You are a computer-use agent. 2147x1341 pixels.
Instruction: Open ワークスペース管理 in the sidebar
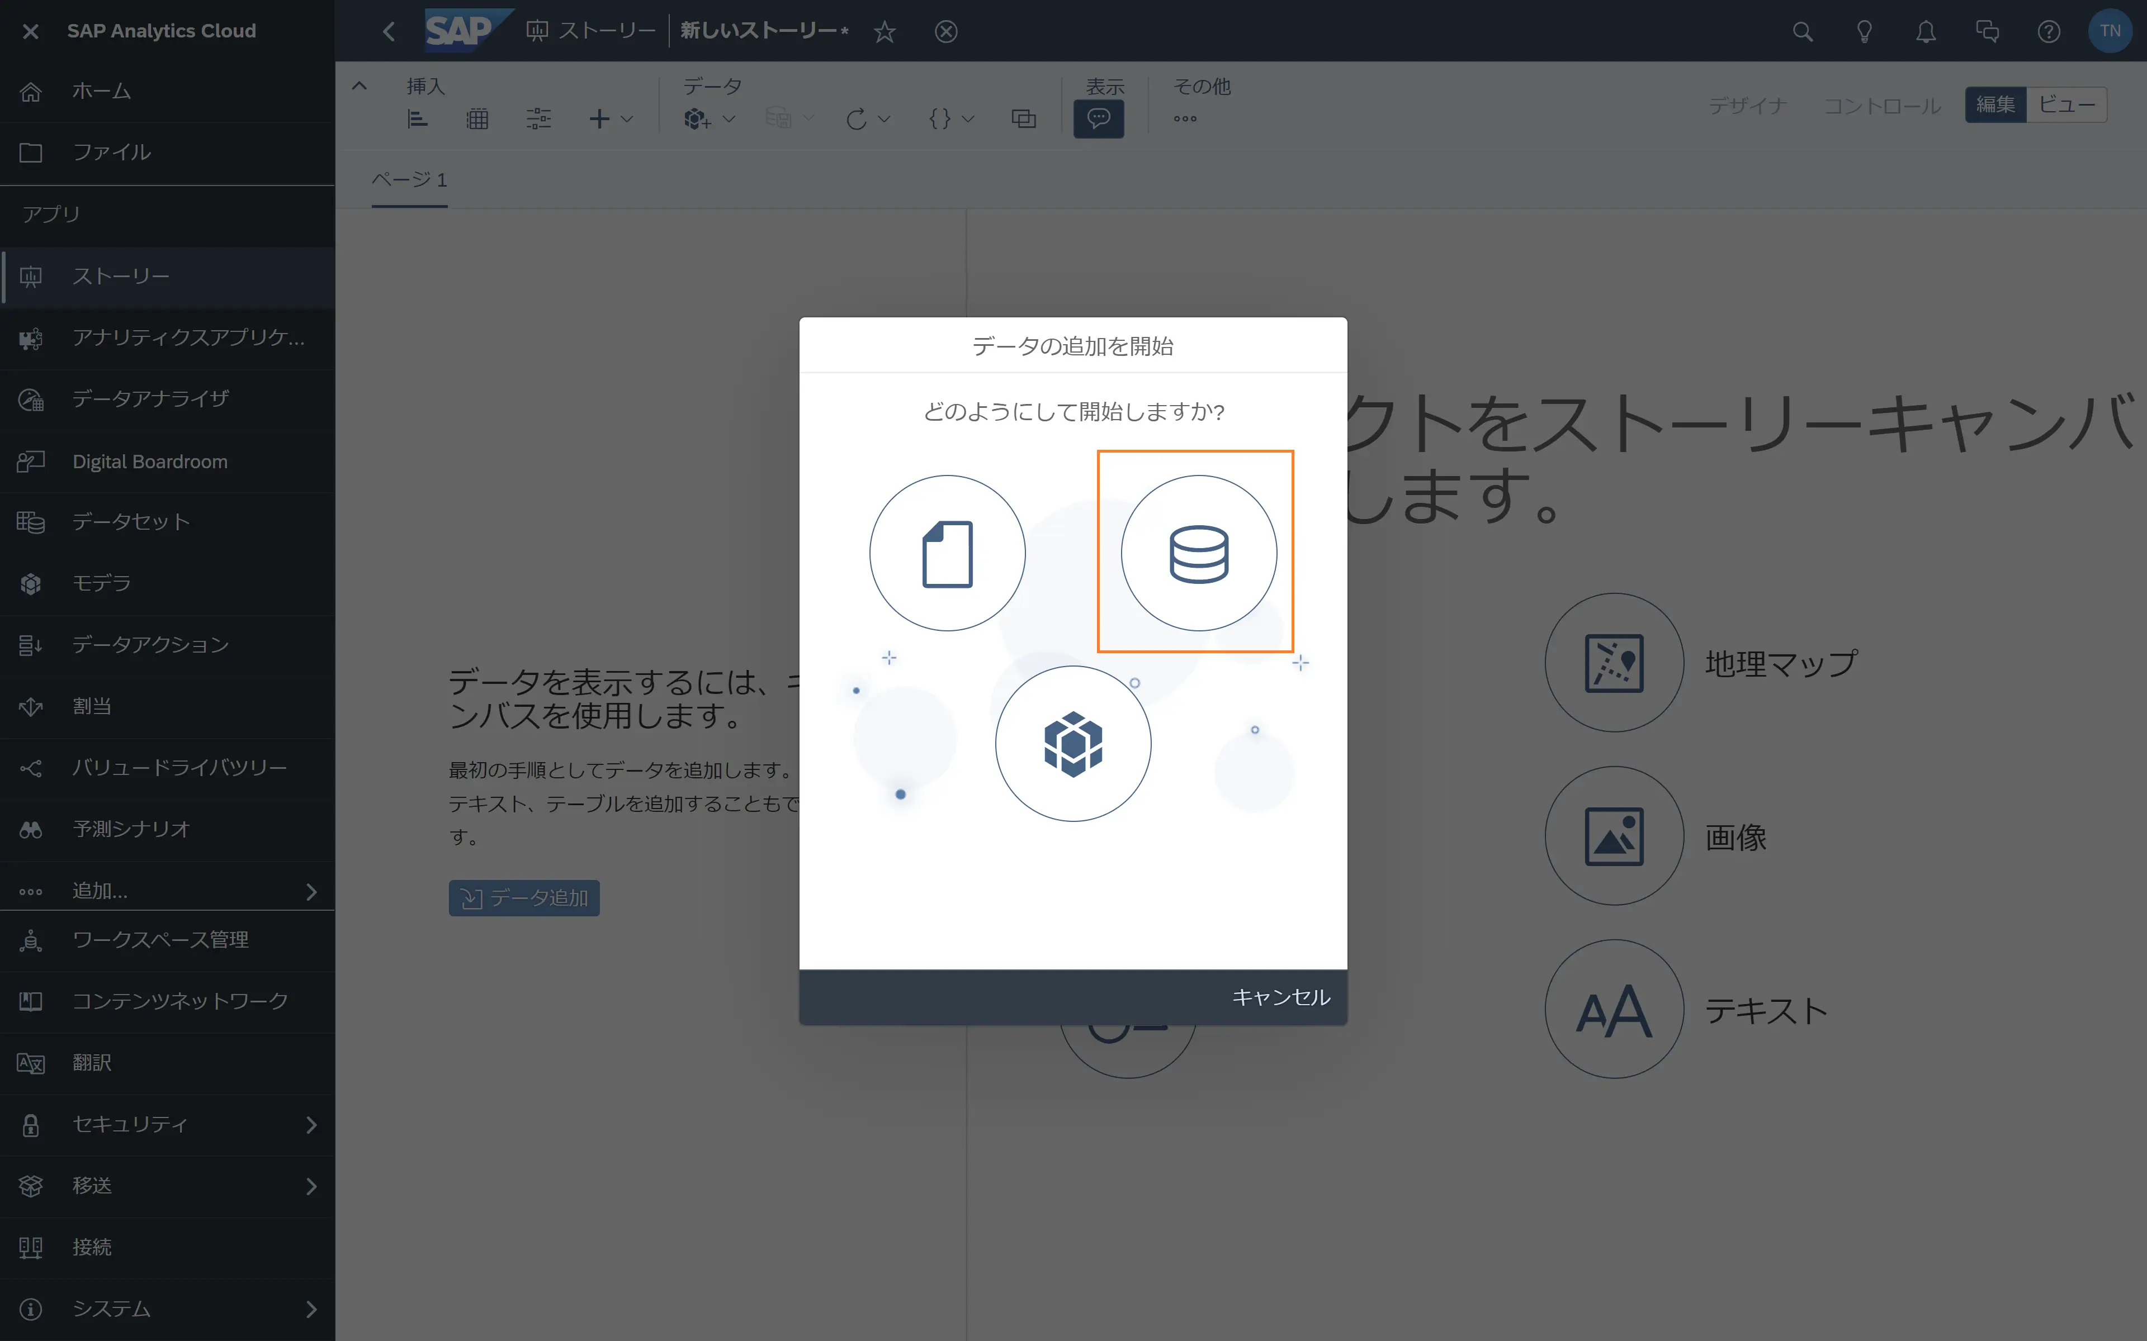click(168, 940)
